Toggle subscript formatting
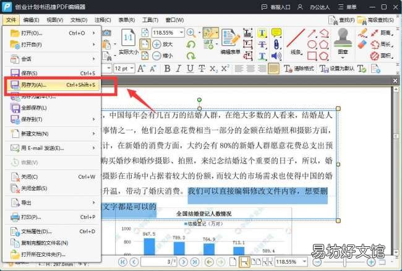Image resolution: width=402 pixels, height=271 pixels. pyautogui.click(x=213, y=69)
